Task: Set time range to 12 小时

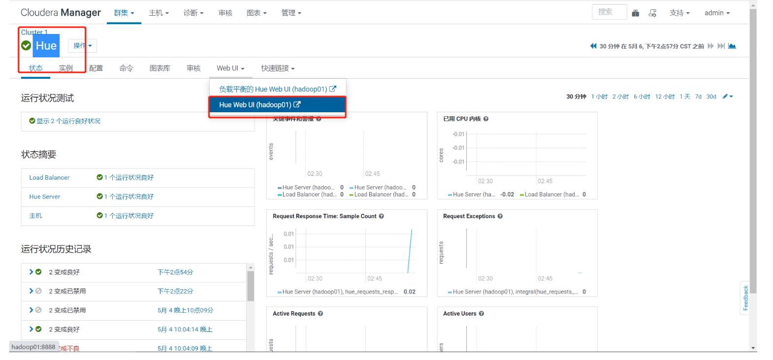Action: pyautogui.click(x=665, y=97)
